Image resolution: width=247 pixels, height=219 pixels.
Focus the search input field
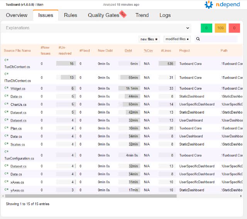(219, 39)
